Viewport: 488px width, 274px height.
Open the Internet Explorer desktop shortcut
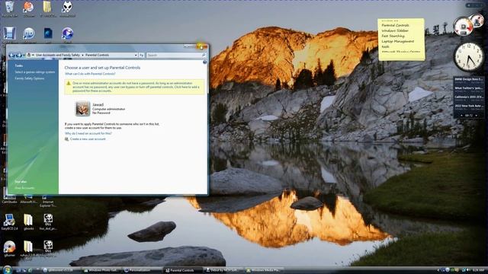coord(48,201)
